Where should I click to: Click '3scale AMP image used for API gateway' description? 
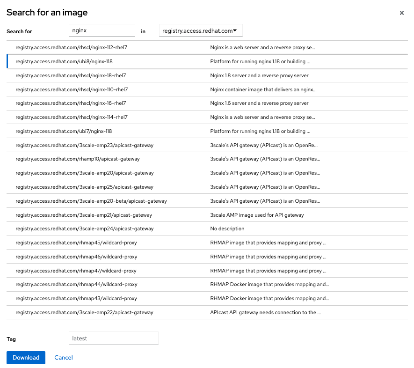point(257,215)
